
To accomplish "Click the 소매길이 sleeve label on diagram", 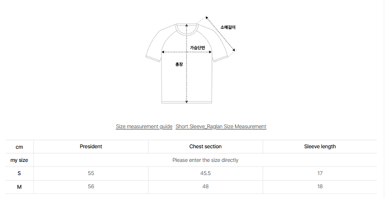I will coord(228,27).
